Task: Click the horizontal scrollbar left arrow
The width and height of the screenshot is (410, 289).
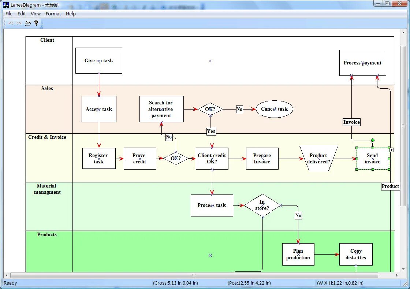Action: click(7, 275)
